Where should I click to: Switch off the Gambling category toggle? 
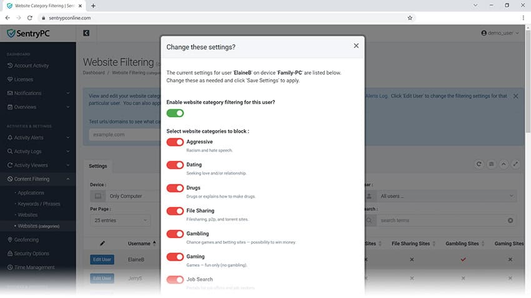tap(175, 234)
